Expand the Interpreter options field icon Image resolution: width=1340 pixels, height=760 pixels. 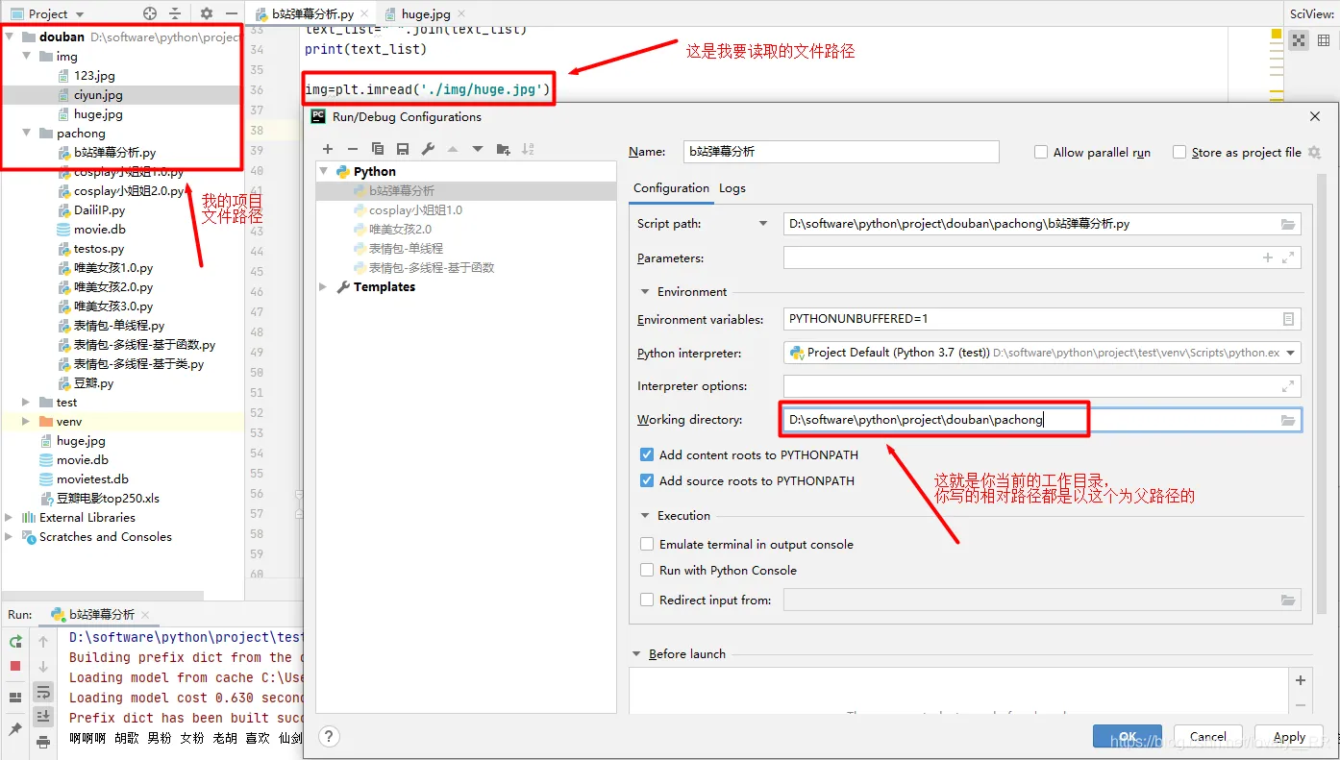[1288, 386]
